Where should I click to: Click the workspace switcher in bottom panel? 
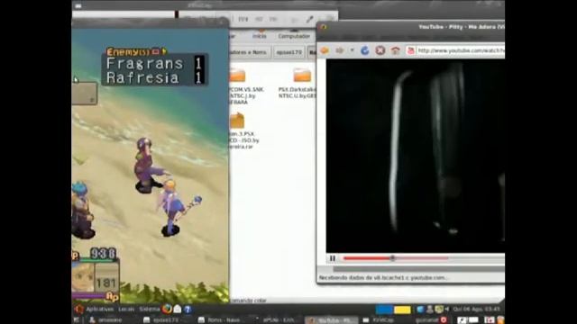[x=467, y=320]
